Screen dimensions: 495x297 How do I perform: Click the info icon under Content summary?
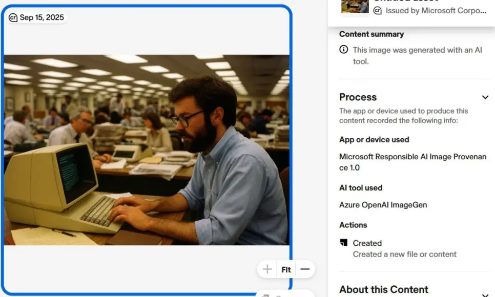344,50
